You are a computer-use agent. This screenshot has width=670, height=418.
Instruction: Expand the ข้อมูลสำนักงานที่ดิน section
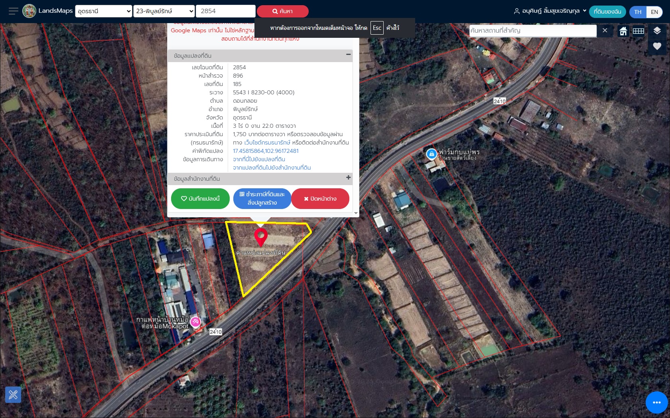pos(348,178)
